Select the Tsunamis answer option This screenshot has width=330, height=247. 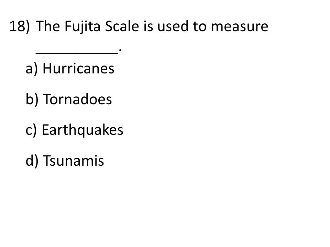click(x=73, y=161)
